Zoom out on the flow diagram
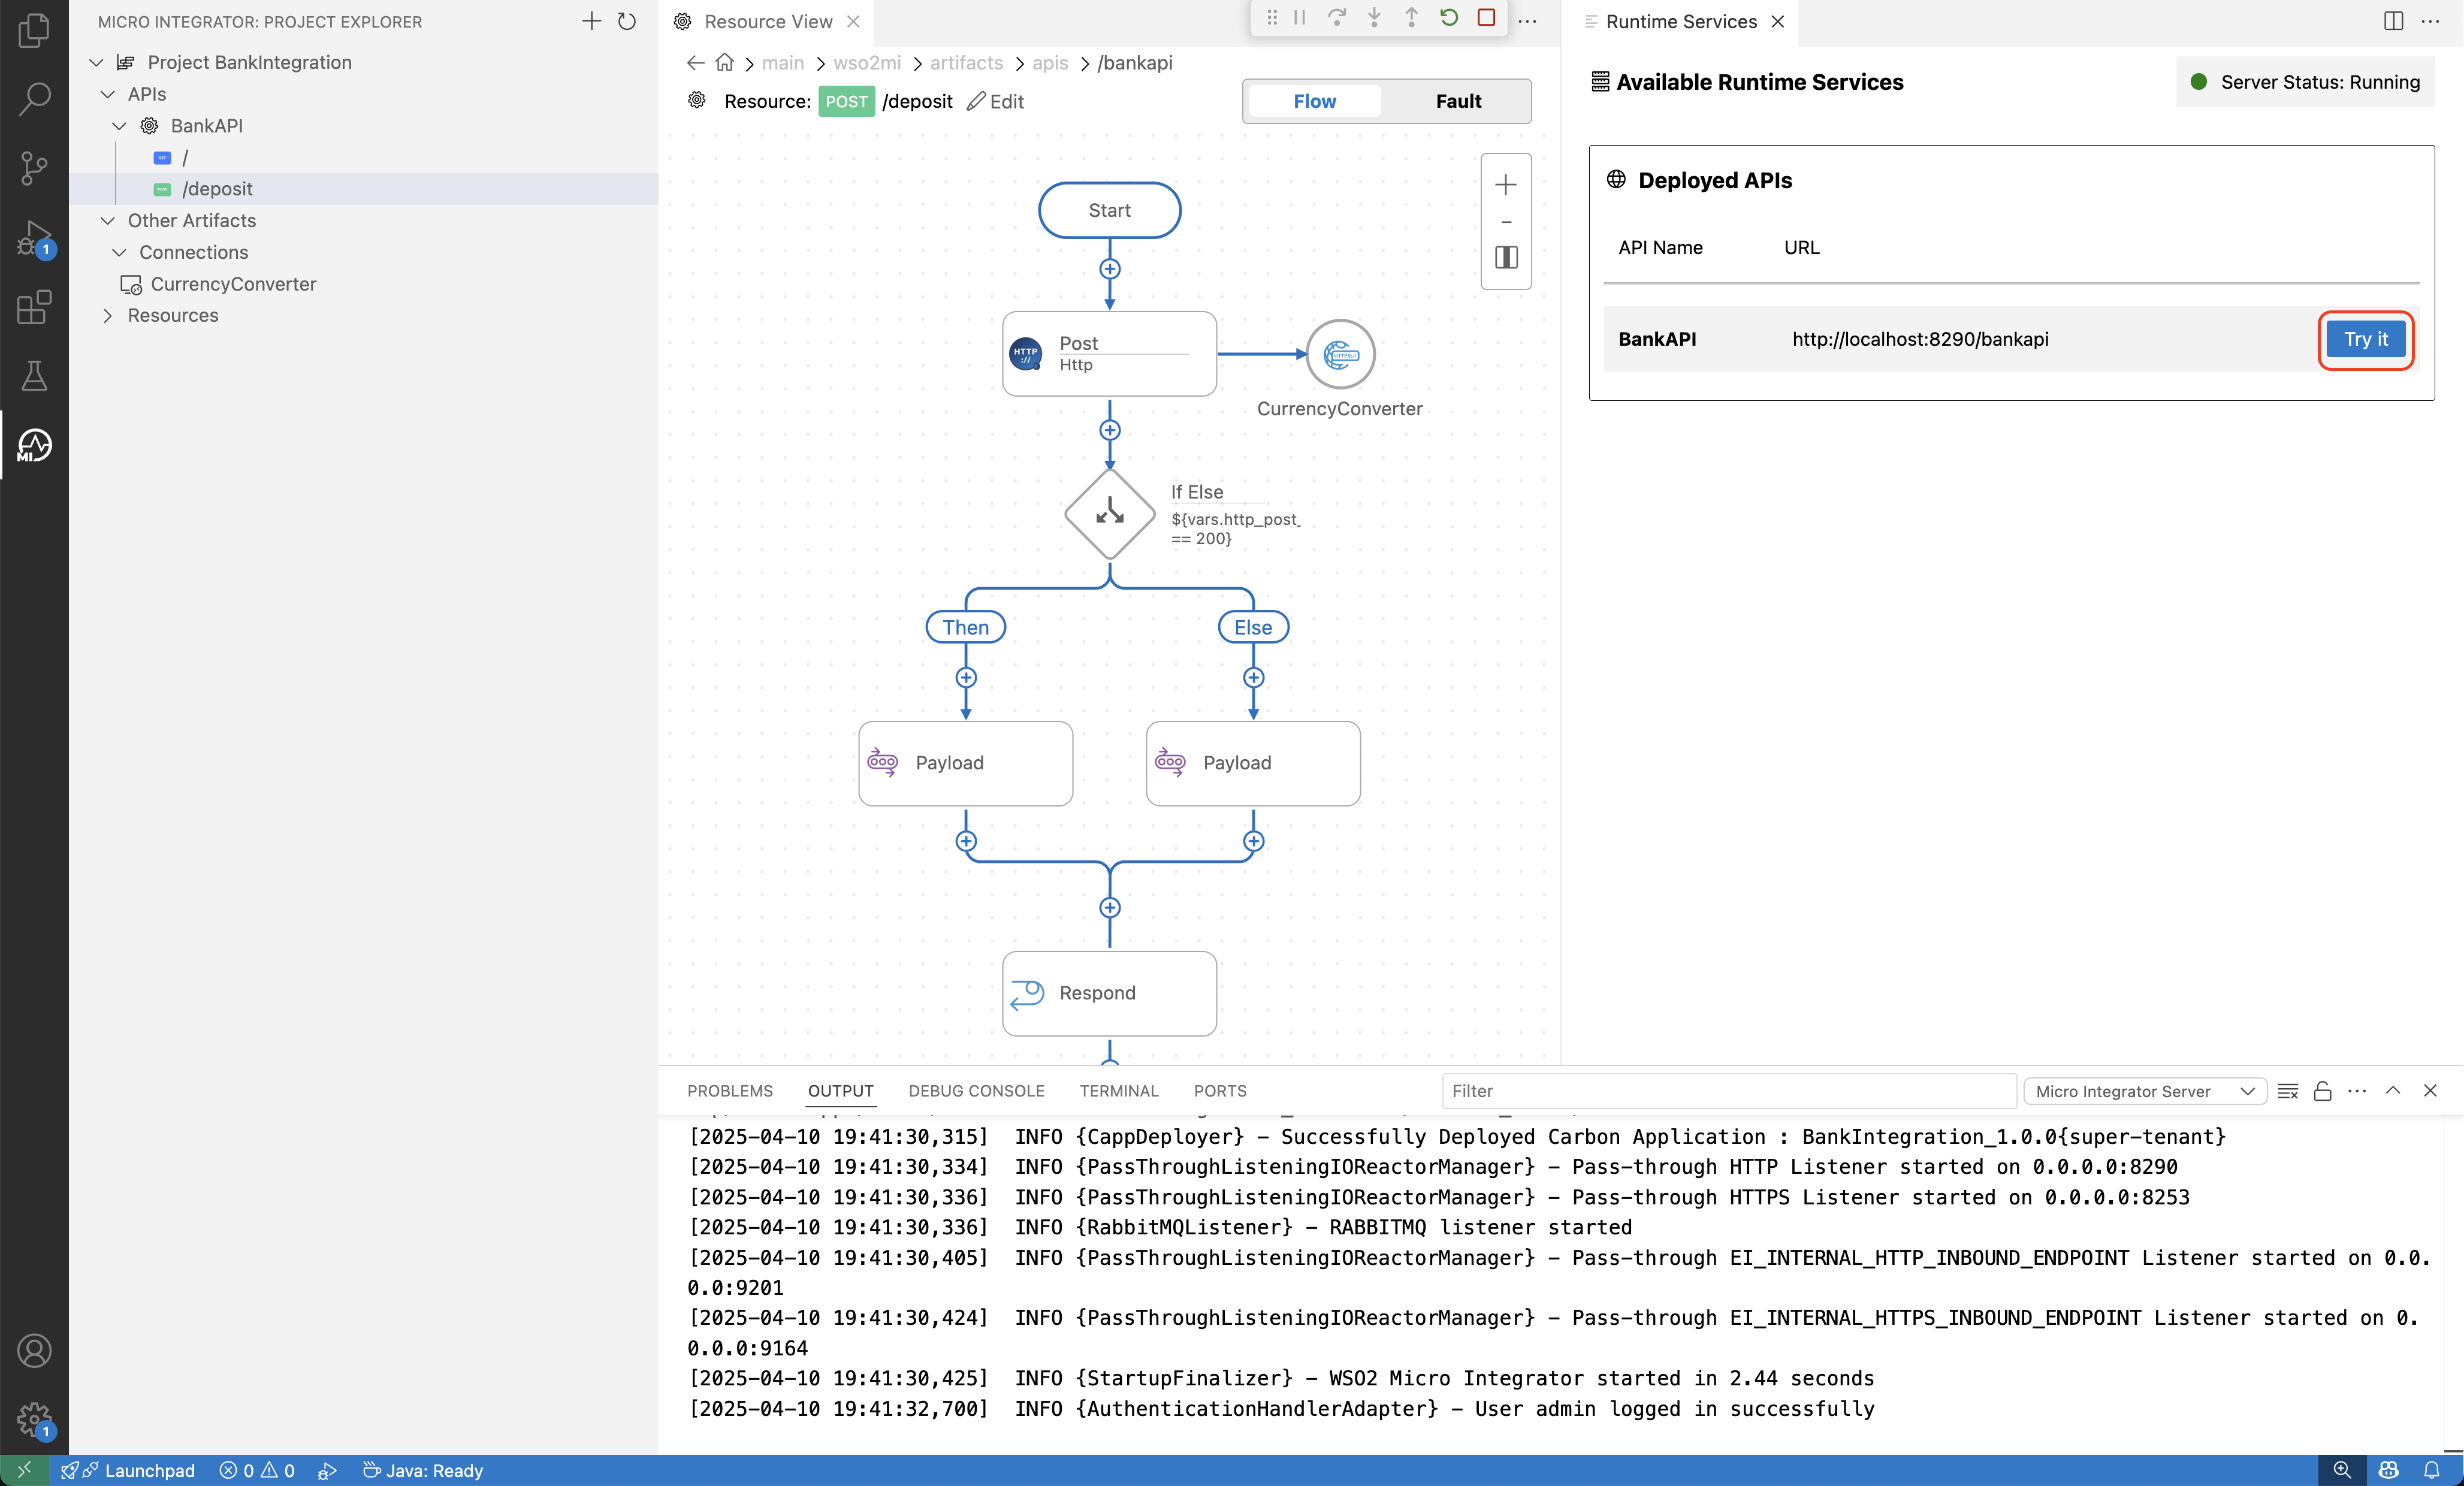This screenshot has width=2464, height=1486. coord(1506,221)
